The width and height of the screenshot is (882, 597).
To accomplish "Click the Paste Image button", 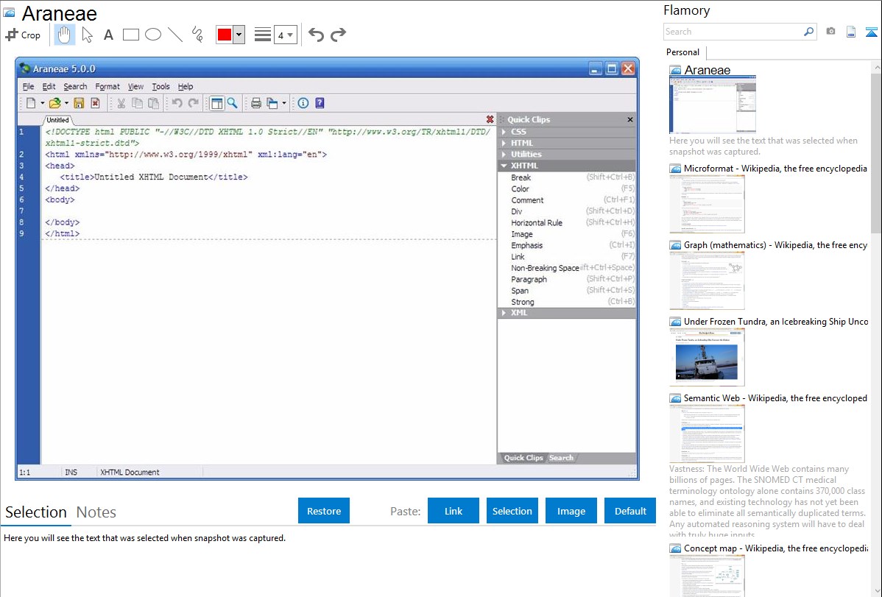I will (x=571, y=511).
